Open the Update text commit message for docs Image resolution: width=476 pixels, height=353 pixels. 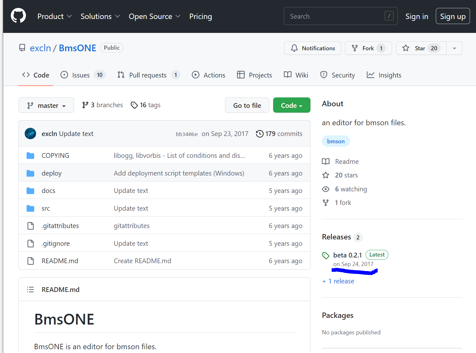(x=131, y=191)
